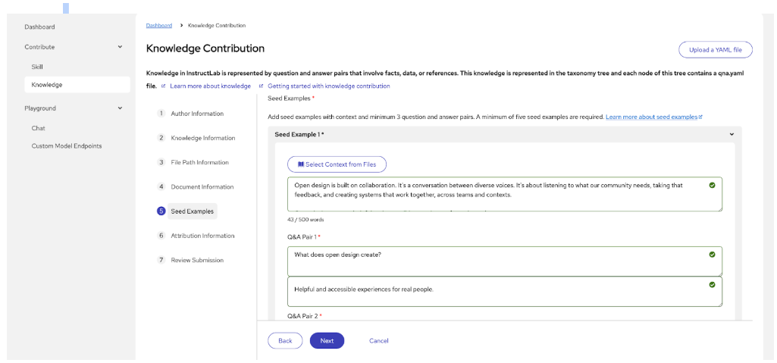
Task: Open Custom Model Endpoints
Action: (67, 146)
